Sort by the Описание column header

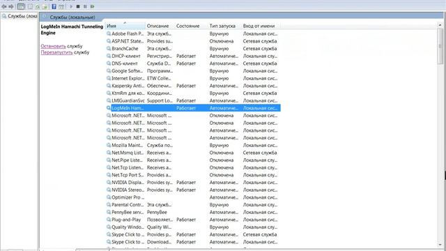click(x=160, y=26)
